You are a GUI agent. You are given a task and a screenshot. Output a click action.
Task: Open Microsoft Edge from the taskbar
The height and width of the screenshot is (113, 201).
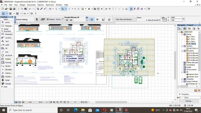(x=76, y=110)
